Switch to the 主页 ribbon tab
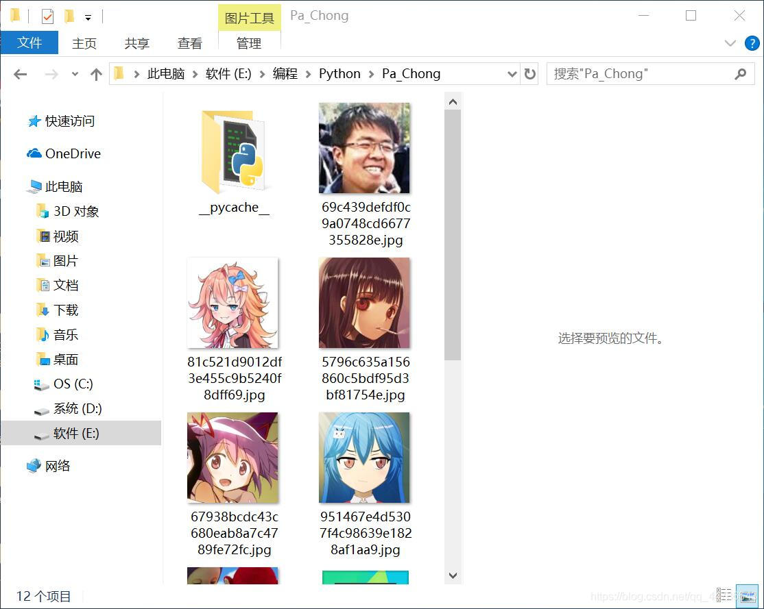This screenshot has width=764, height=609. click(84, 43)
